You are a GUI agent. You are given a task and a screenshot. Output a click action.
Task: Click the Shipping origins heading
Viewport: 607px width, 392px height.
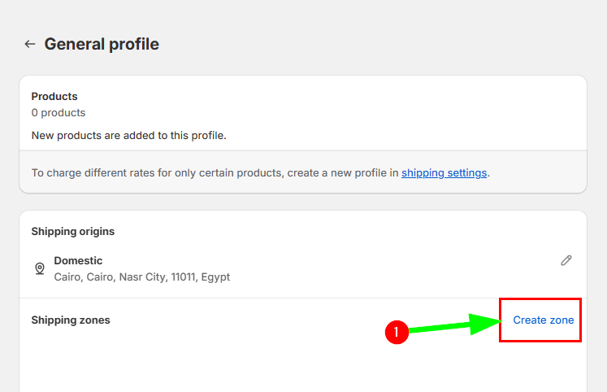(73, 231)
